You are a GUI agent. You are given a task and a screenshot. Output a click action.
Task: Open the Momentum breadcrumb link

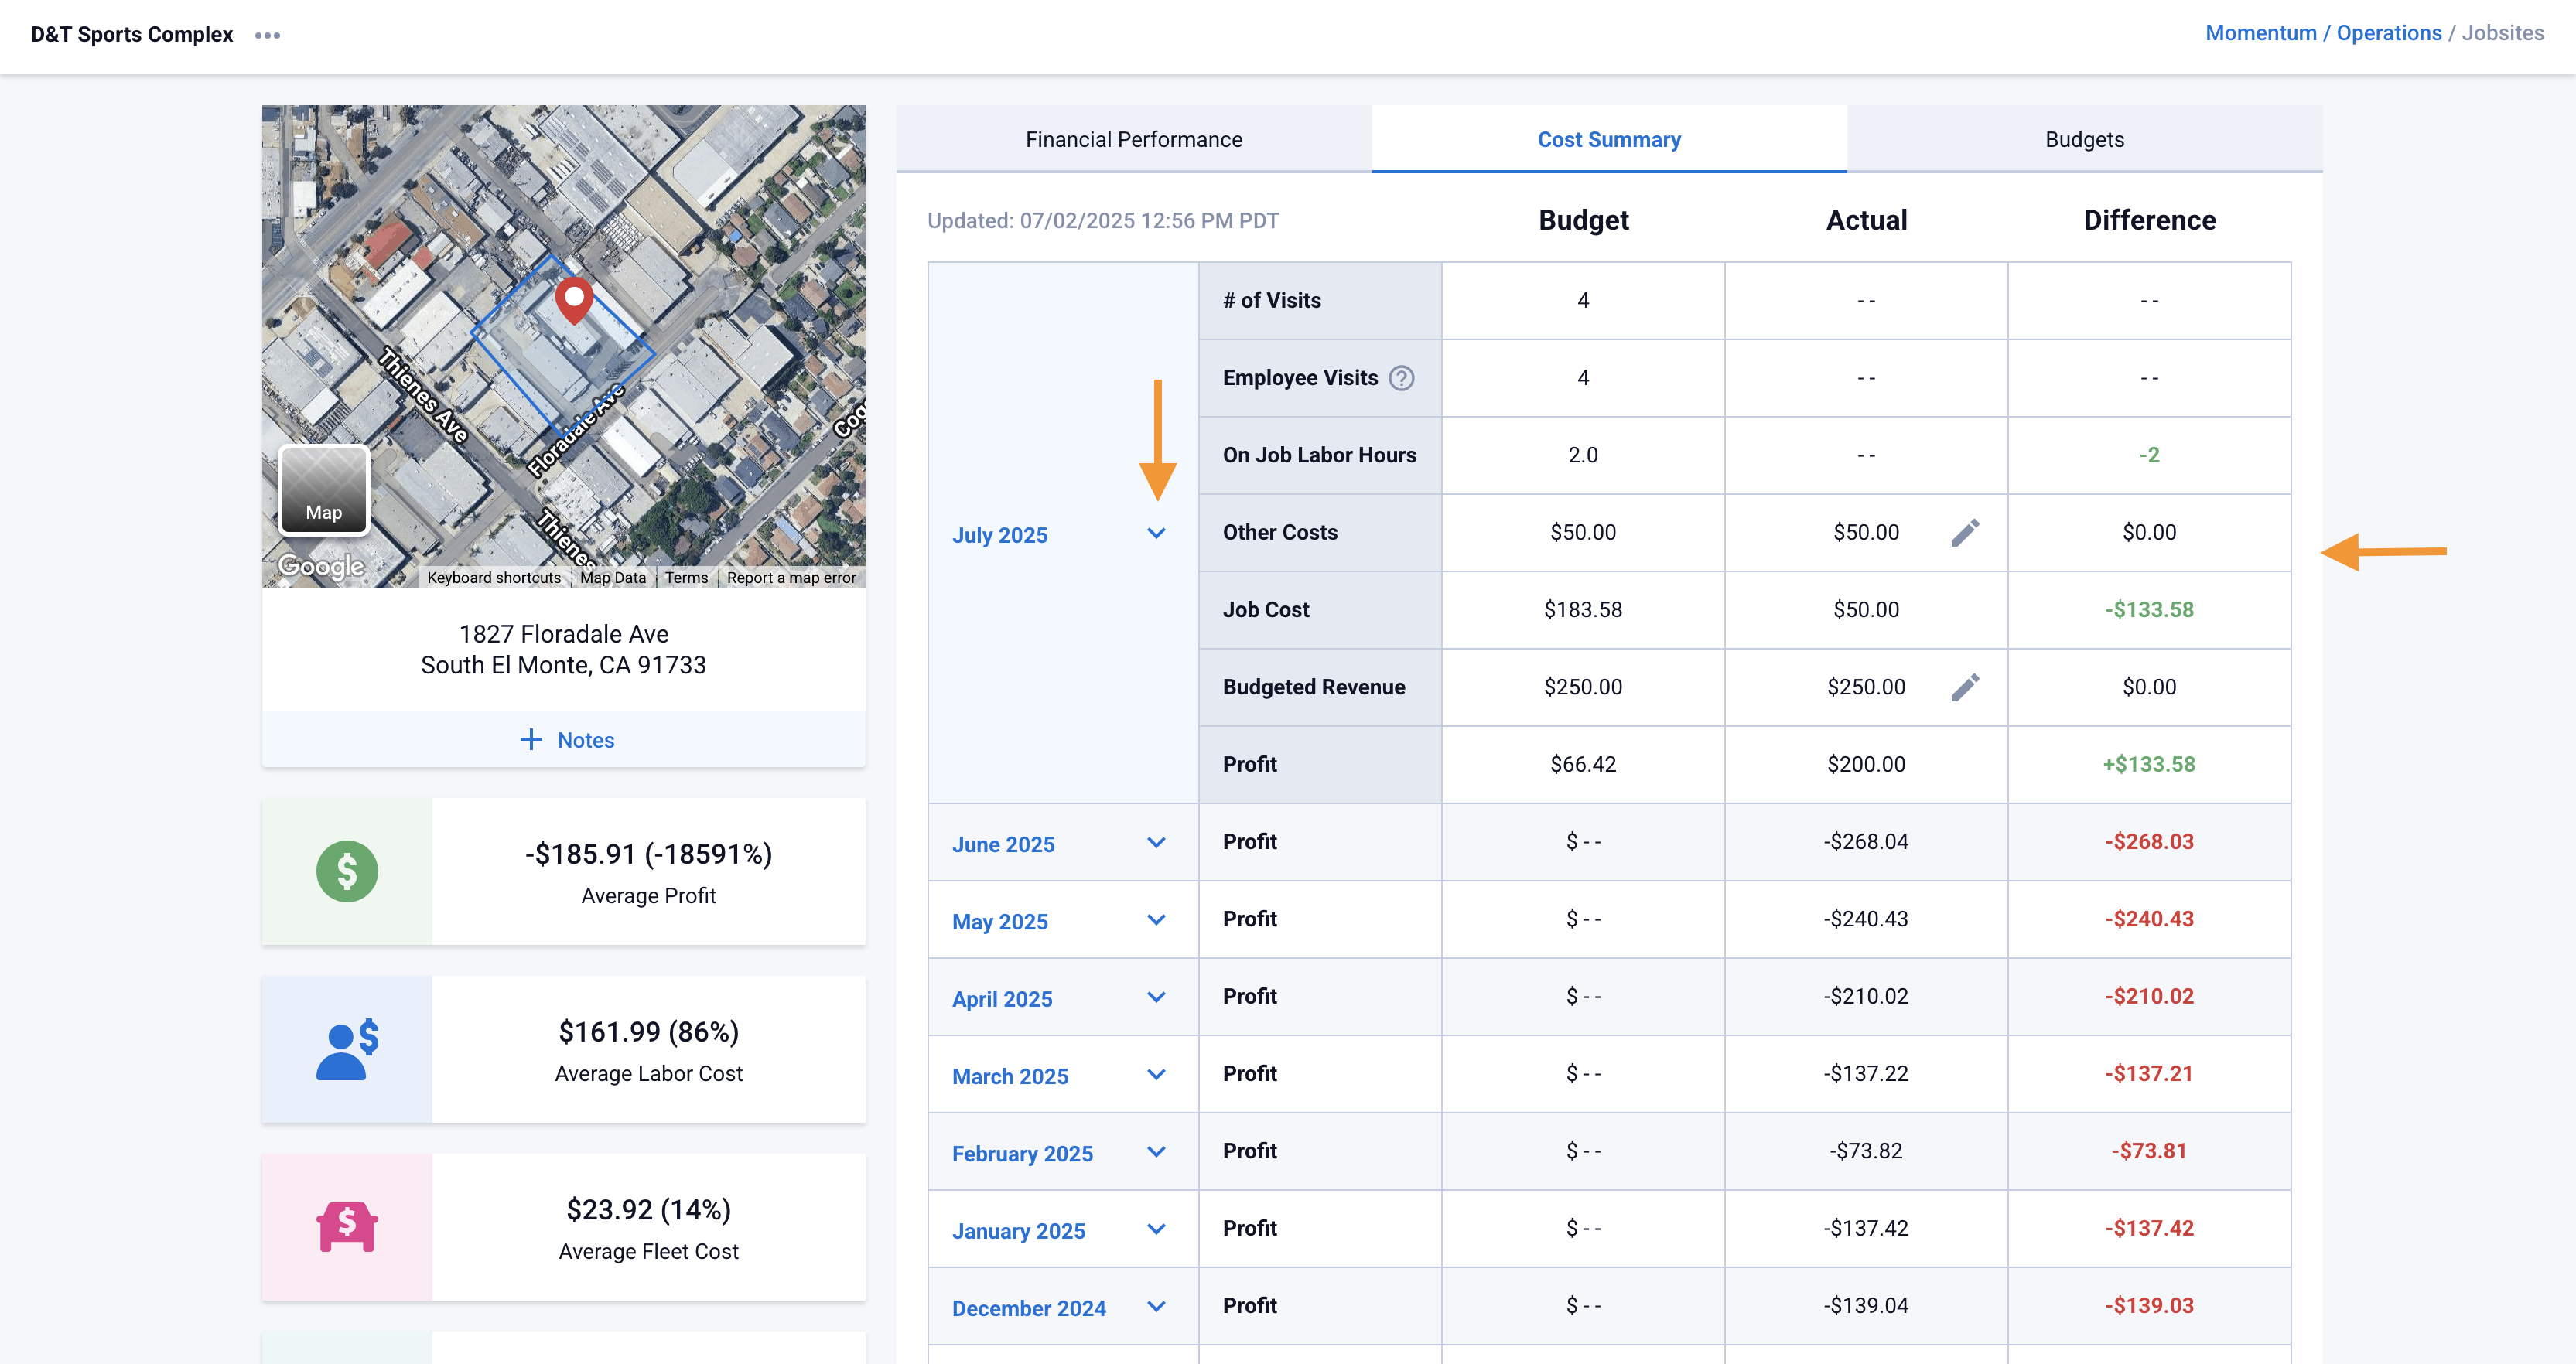2260,33
